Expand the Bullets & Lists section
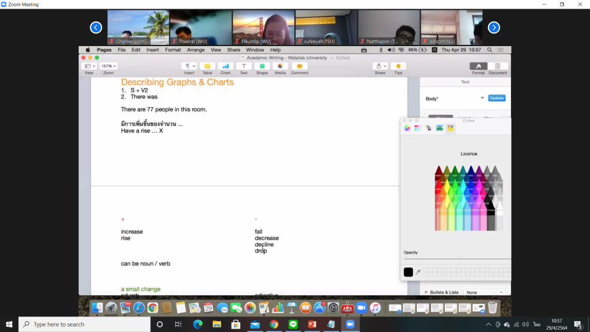This screenshot has height=332, width=590. [x=426, y=292]
